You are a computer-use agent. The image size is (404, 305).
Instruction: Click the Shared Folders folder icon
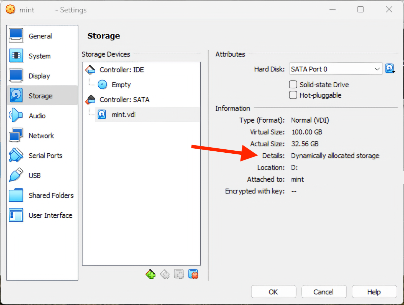(16, 195)
